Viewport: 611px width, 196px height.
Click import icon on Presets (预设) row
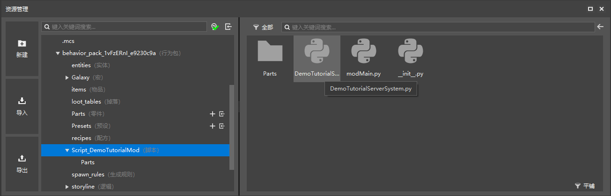(222, 126)
